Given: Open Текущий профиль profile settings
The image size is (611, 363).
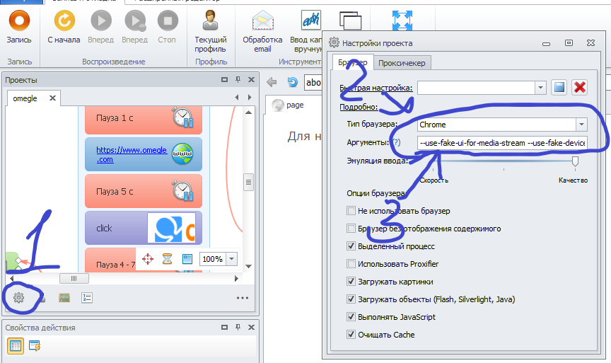Looking at the screenshot, I should click(210, 30).
